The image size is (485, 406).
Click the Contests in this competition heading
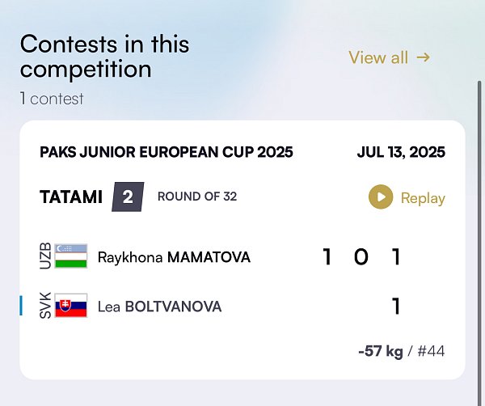pos(105,56)
